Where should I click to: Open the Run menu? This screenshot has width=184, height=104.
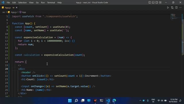[x=43, y=3]
